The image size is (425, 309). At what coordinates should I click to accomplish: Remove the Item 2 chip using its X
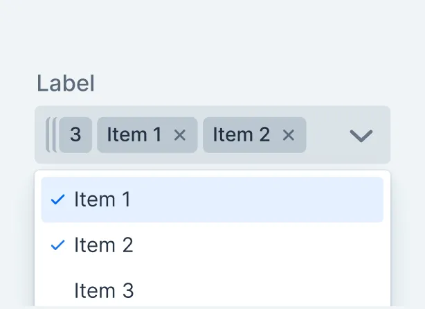[289, 135]
